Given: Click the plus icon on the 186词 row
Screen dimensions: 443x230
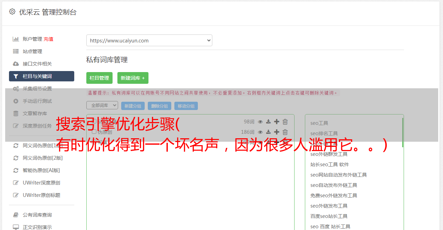Looking at the screenshot, I should [277, 132].
